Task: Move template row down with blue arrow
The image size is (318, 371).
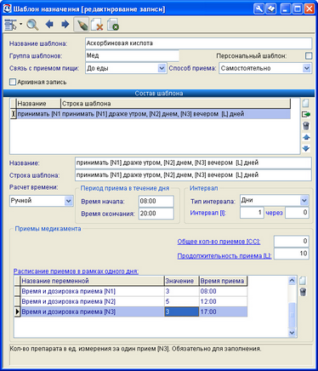Action: 306,148
